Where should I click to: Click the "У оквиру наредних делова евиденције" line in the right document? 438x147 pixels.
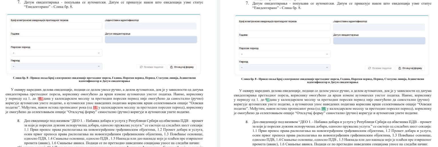pyautogui.click(x=335, y=91)
